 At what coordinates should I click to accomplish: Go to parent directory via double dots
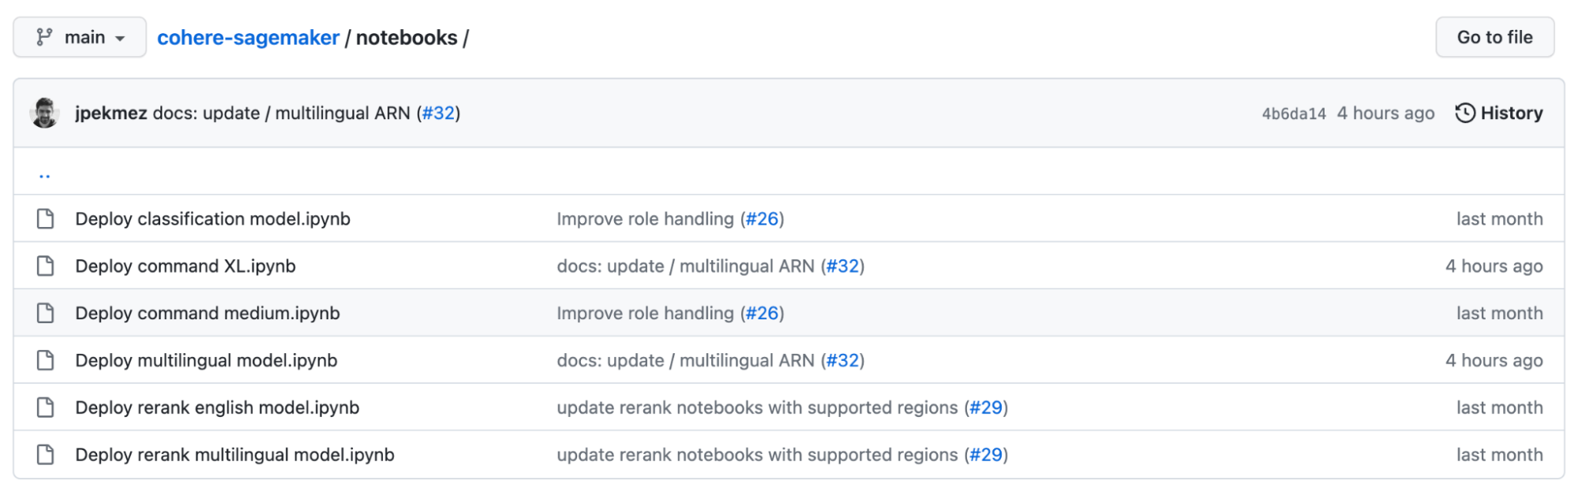pos(45,175)
